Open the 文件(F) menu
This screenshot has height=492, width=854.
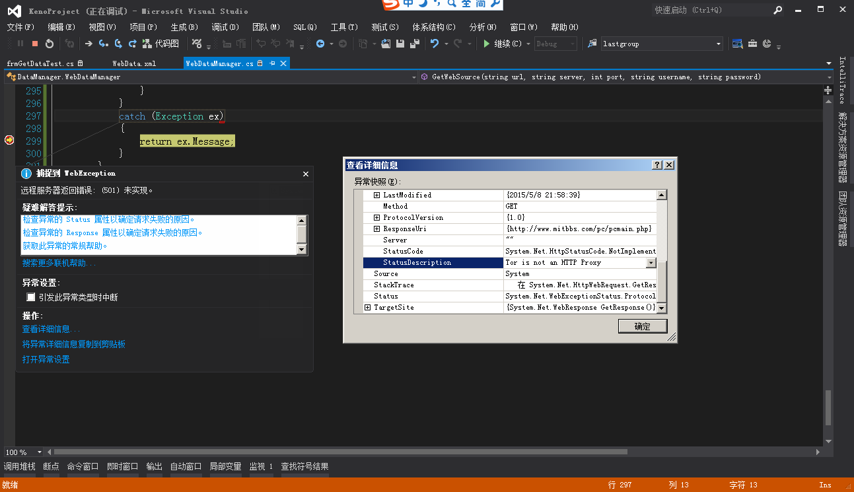pos(20,27)
